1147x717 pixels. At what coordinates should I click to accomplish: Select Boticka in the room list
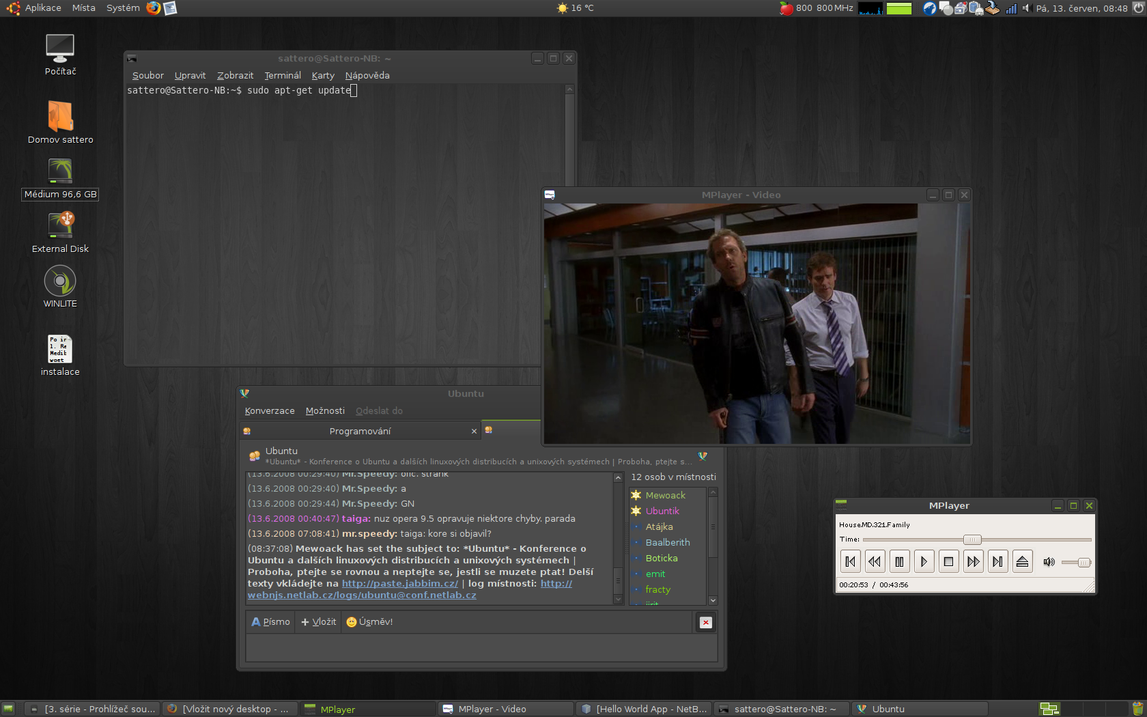coord(662,558)
